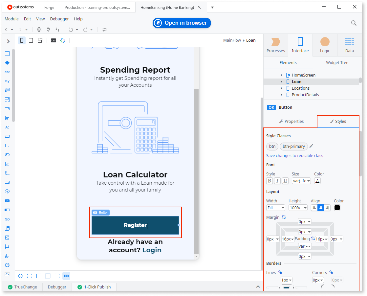Click the settings gear icon in toolbar
Image resolution: width=367 pixels, height=296 pixels.
pos(39,30)
